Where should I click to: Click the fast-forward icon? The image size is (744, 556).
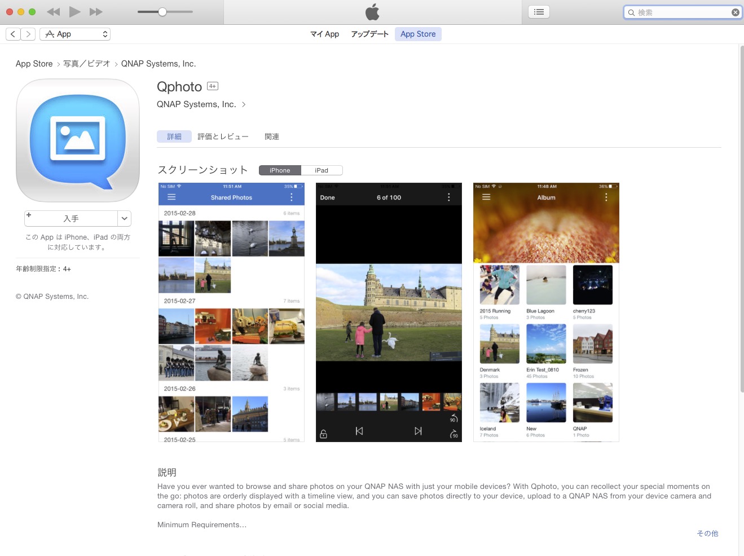[x=96, y=11]
